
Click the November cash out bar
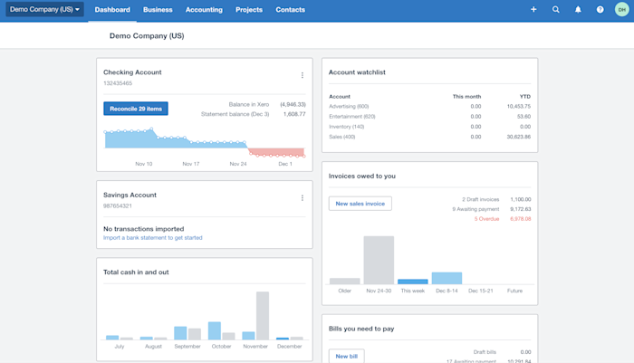[263, 316]
